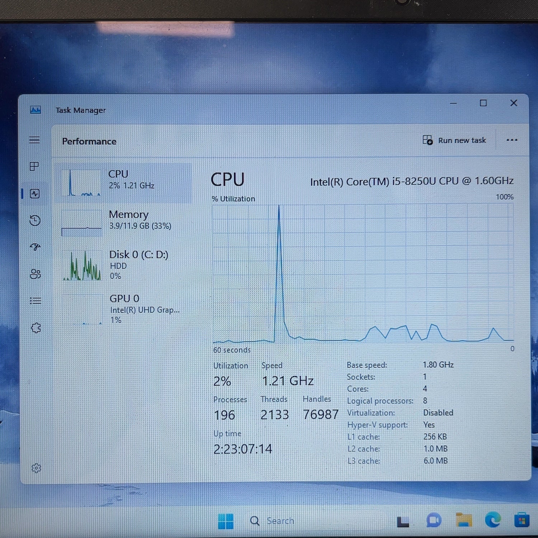Open the Details list icon
Screen dimensions: 538x538
(x=36, y=301)
